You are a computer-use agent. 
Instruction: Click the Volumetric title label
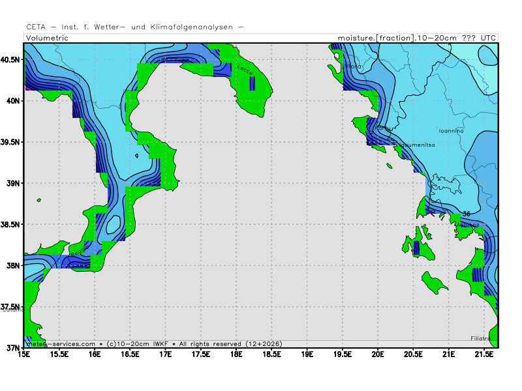[48, 38]
